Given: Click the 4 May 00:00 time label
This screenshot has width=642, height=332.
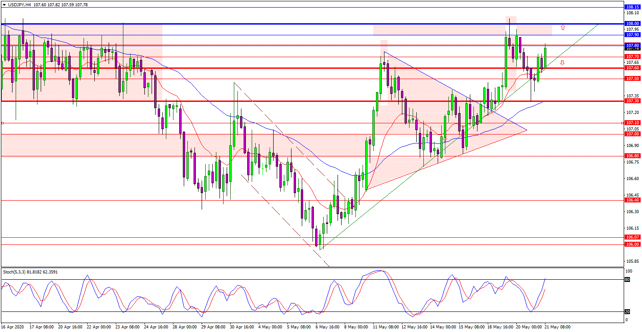Looking at the screenshot, I should click(x=270, y=327).
